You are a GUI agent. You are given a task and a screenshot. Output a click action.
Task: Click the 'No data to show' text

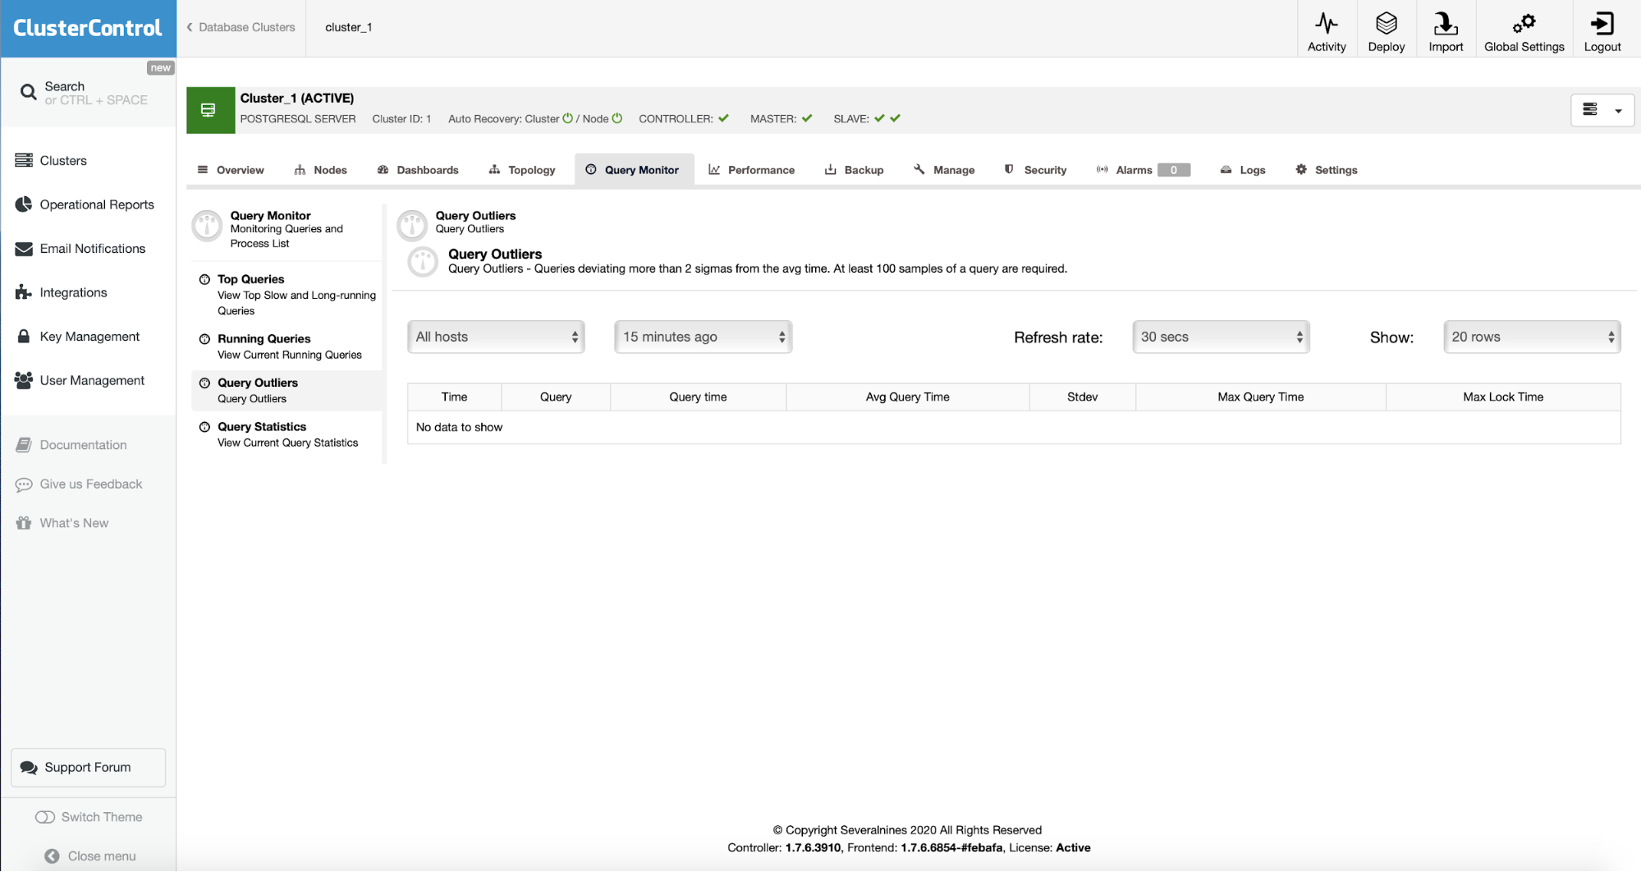459,427
